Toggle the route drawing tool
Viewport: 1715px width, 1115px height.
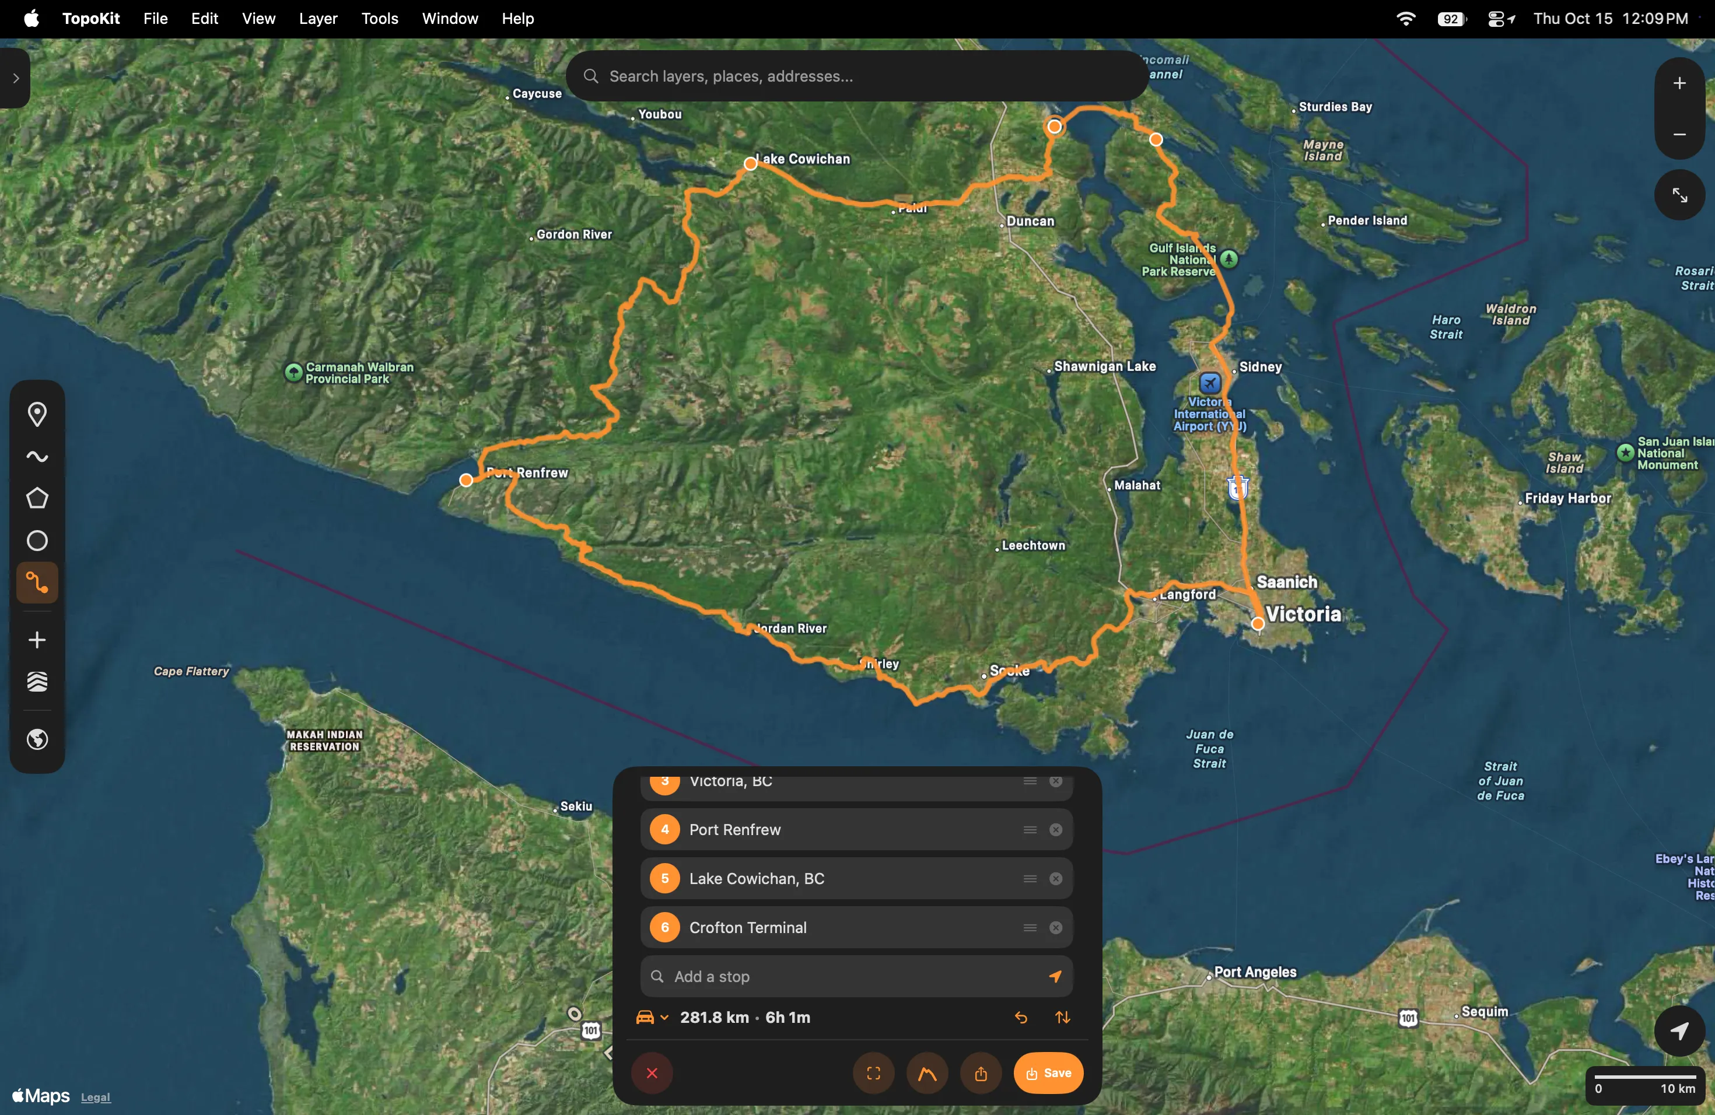coord(37,583)
